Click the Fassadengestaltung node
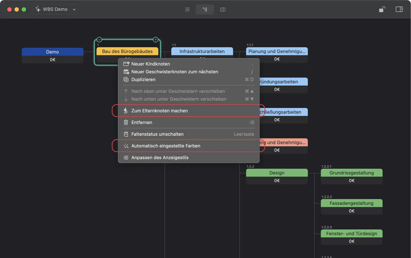The image size is (411, 258). coord(352,203)
